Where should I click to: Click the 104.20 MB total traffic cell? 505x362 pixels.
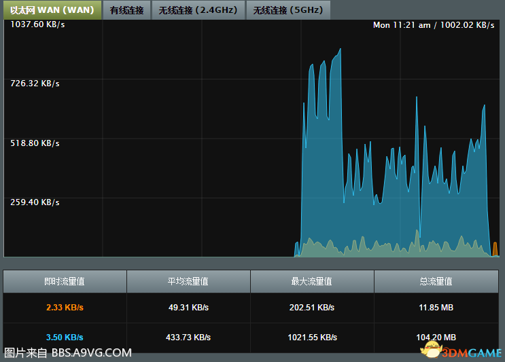pos(436,338)
